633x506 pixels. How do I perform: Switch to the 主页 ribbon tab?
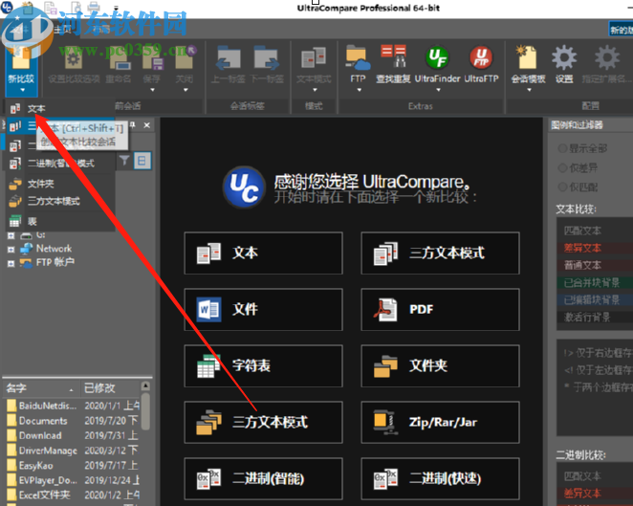pyautogui.click(x=63, y=29)
